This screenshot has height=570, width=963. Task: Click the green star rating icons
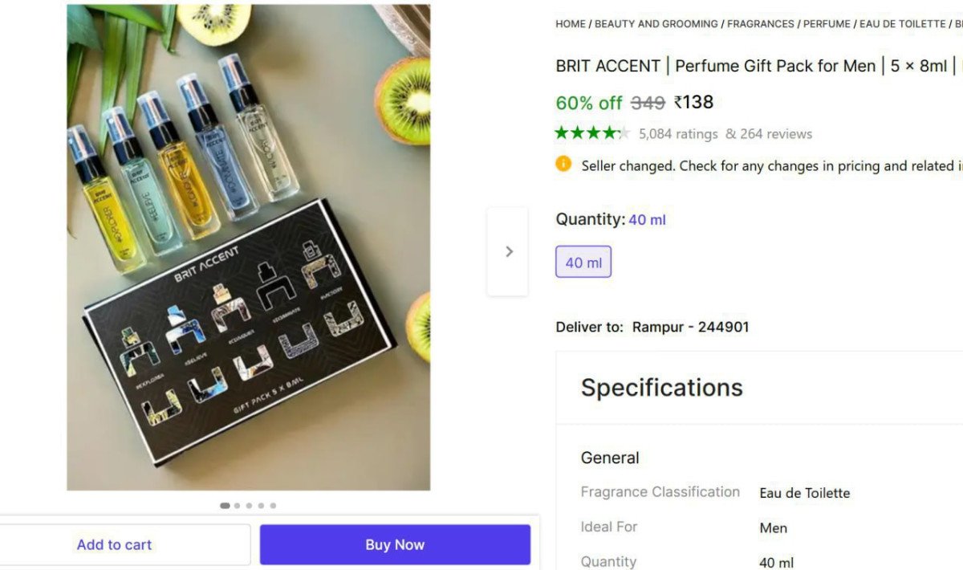tap(592, 133)
